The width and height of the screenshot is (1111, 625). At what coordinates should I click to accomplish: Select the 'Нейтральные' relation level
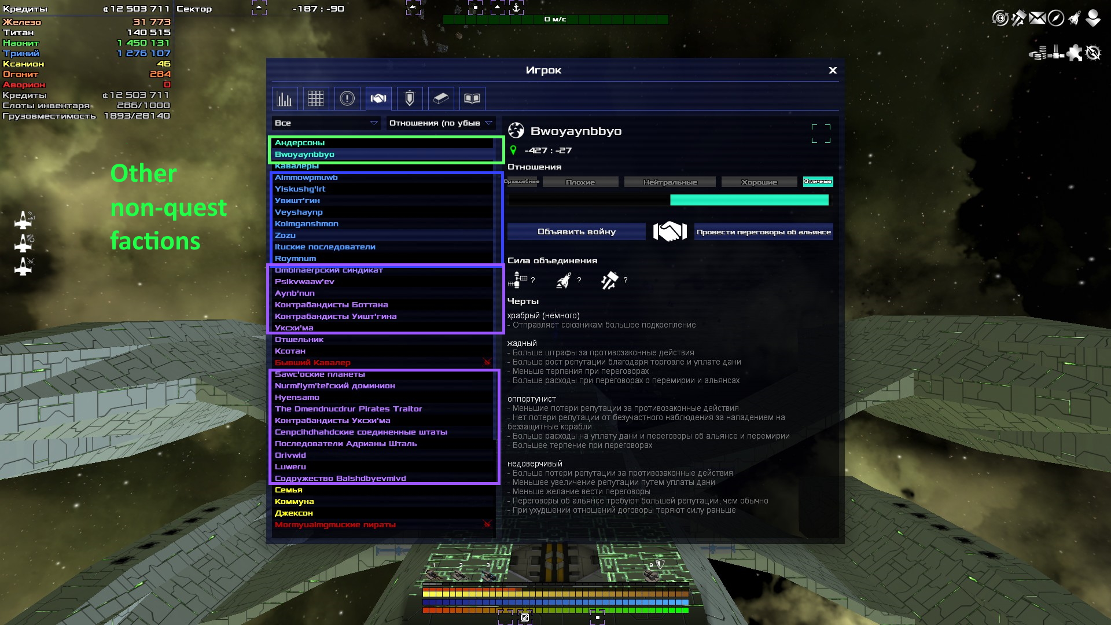point(669,182)
